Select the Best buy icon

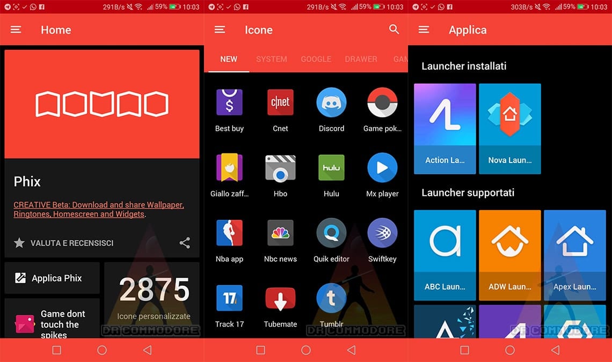(230, 102)
